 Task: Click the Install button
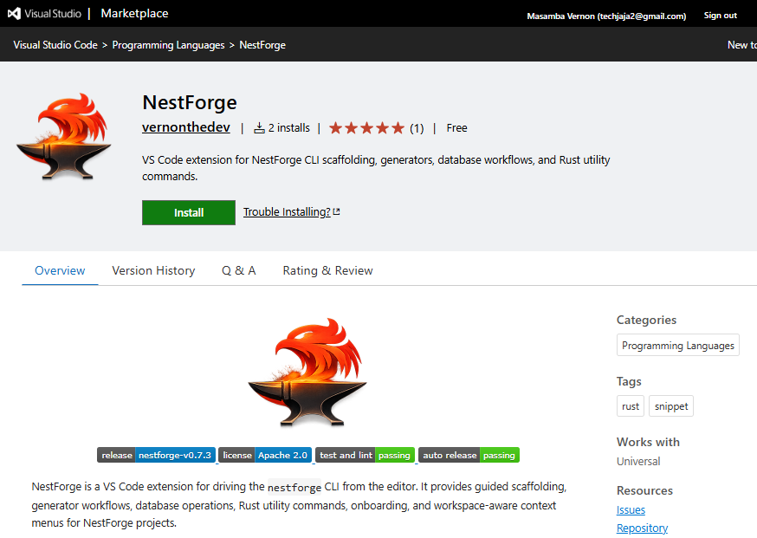coord(189,212)
